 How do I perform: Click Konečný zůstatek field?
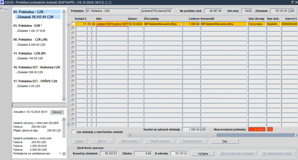coord(109,153)
